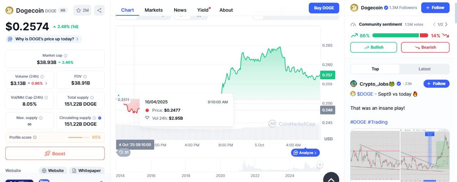The image size is (457, 182).
Task: Go to next community sentiment page
Action: (446, 25)
